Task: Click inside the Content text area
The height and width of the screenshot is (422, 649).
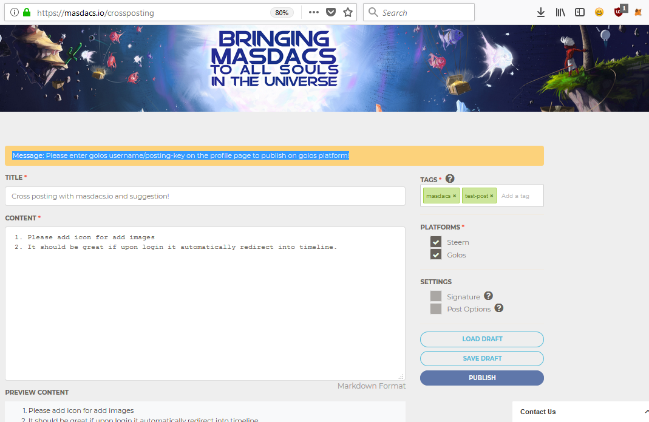Action: (x=205, y=304)
